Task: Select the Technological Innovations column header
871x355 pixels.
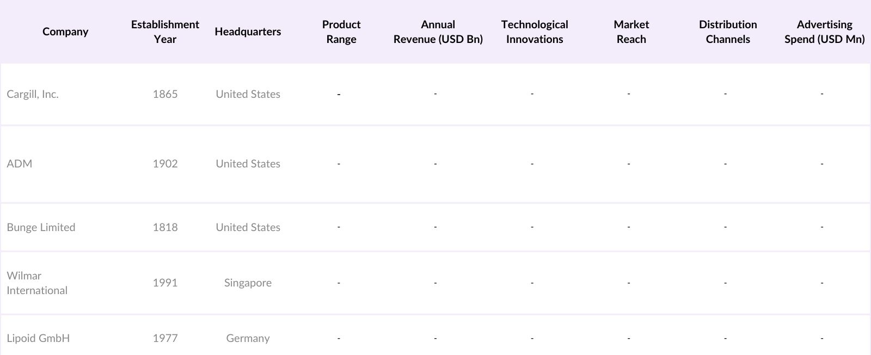Action: pos(535,32)
